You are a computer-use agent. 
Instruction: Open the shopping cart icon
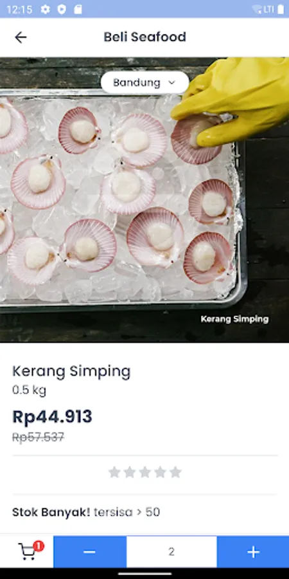[27, 552]
